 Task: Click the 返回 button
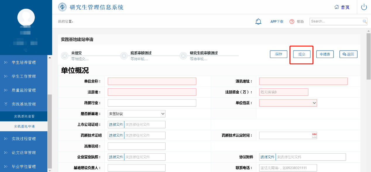pos(348,54)
